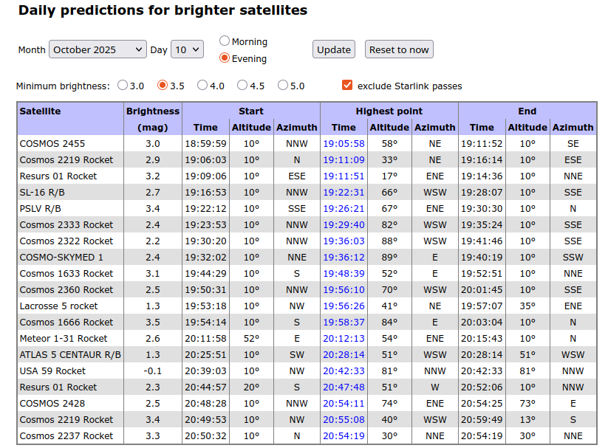Screen dimensions: 608x448
Task: Set minimum brightness to 3.0
Action: point(123,86)
